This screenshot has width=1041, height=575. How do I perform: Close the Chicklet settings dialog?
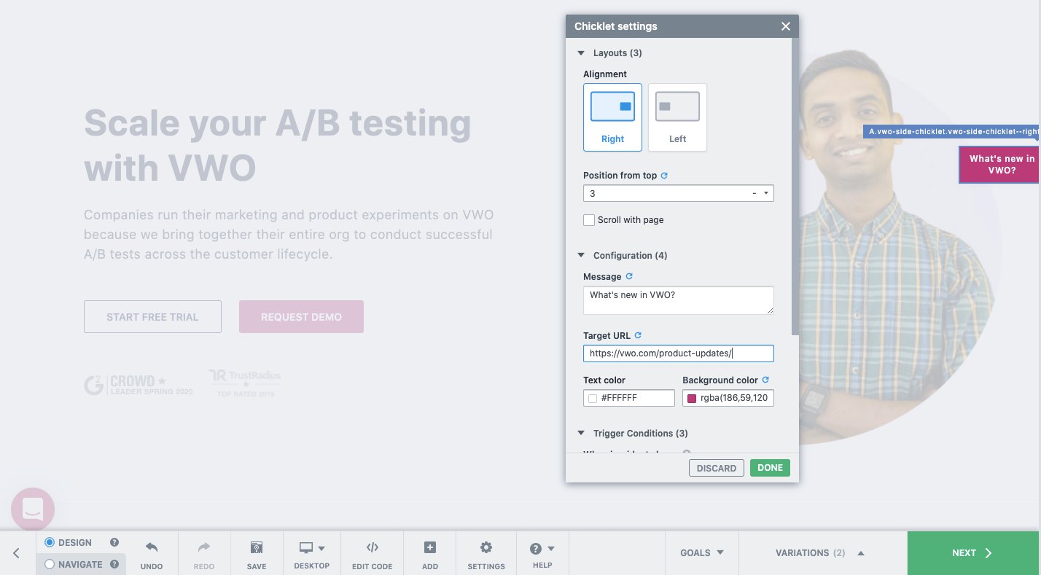785,26
